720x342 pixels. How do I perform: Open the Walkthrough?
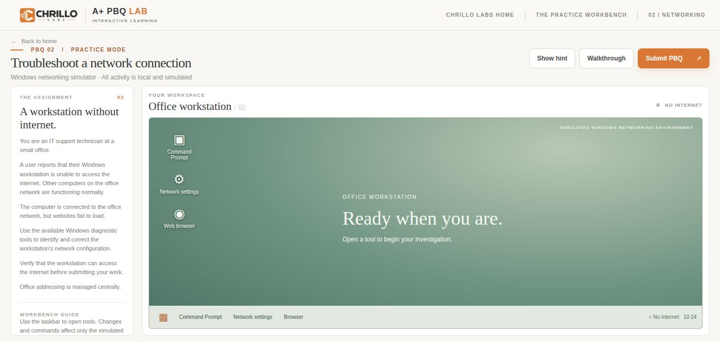[606, 58]
